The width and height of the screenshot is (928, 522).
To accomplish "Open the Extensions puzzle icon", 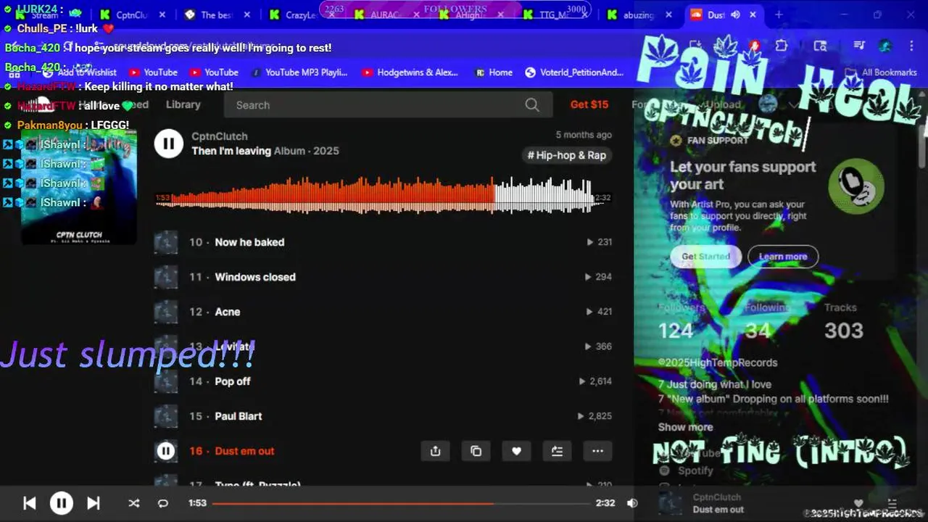I will tap(781, 46).
